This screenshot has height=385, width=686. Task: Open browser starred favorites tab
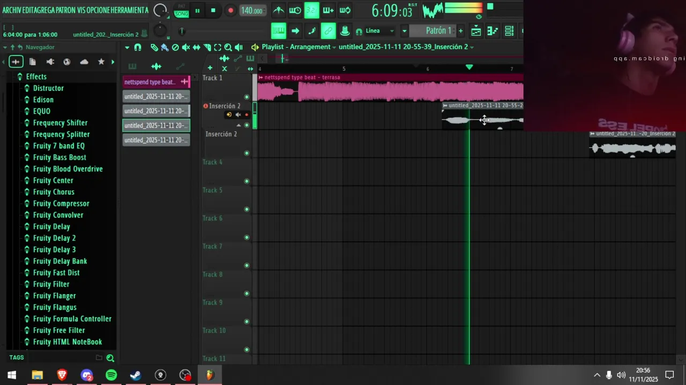(101, 62)
